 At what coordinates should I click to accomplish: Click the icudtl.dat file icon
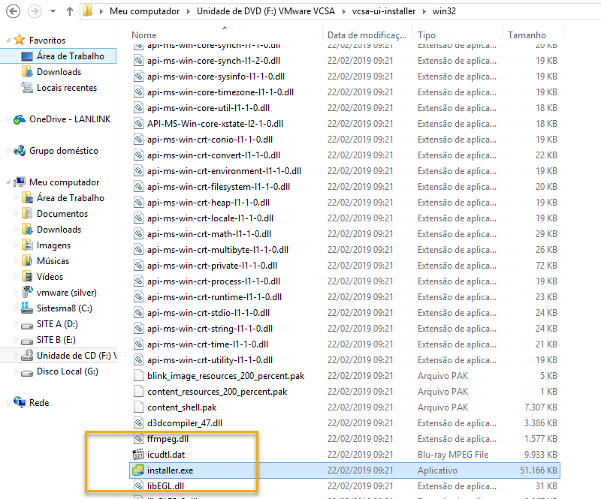(x=137, y=455)
